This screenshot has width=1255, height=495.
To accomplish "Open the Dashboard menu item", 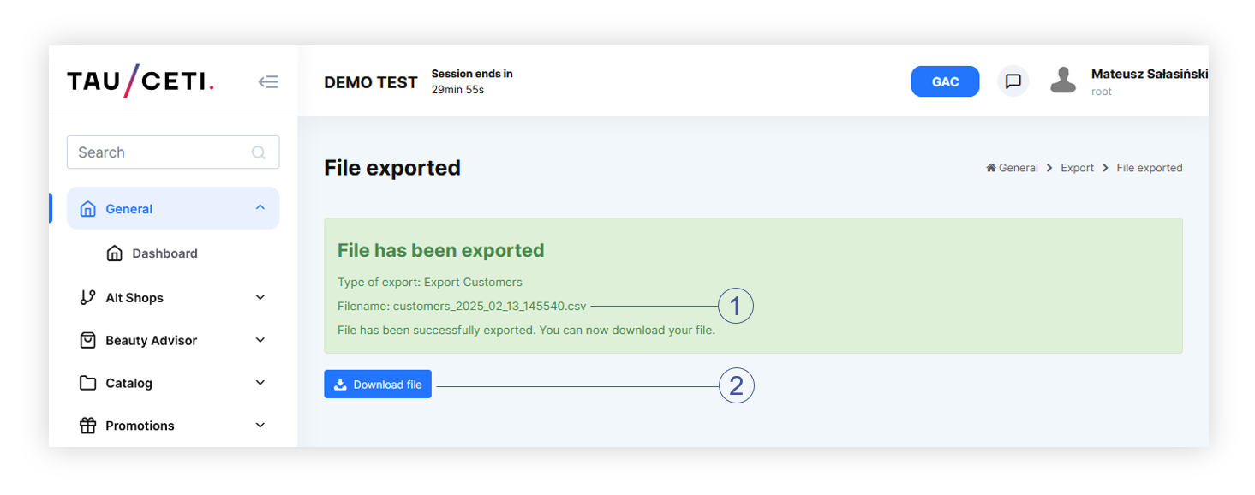I will (x=164, y=253).
